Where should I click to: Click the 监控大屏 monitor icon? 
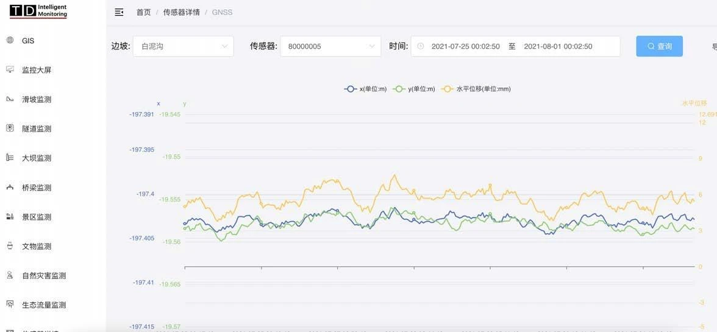tap(10, 69)
